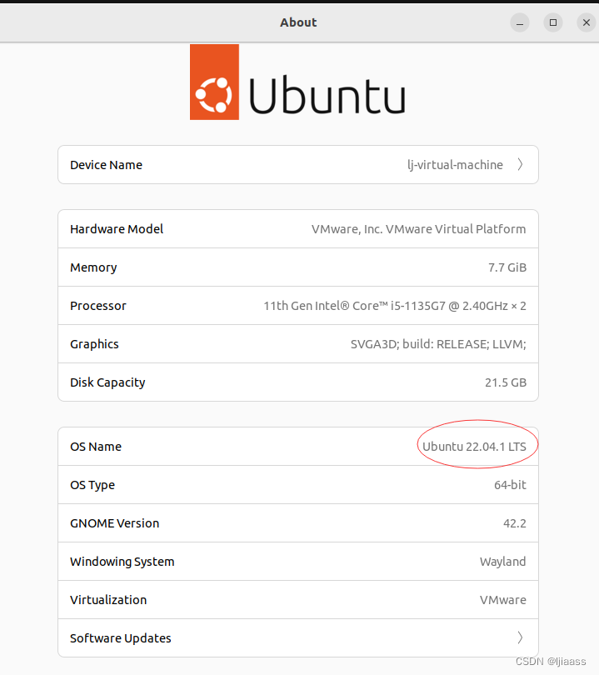Click the Software Updates chevron arrow
Screen dimensions: 599x675
pos(520,638)
